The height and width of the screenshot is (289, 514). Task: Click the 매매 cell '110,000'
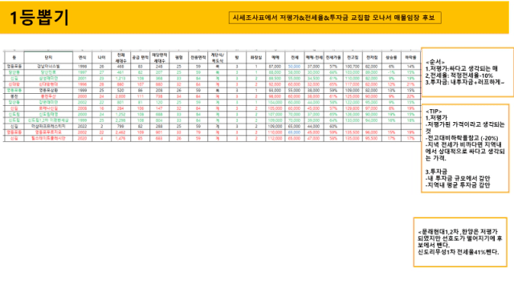click(x=275, y=132)
